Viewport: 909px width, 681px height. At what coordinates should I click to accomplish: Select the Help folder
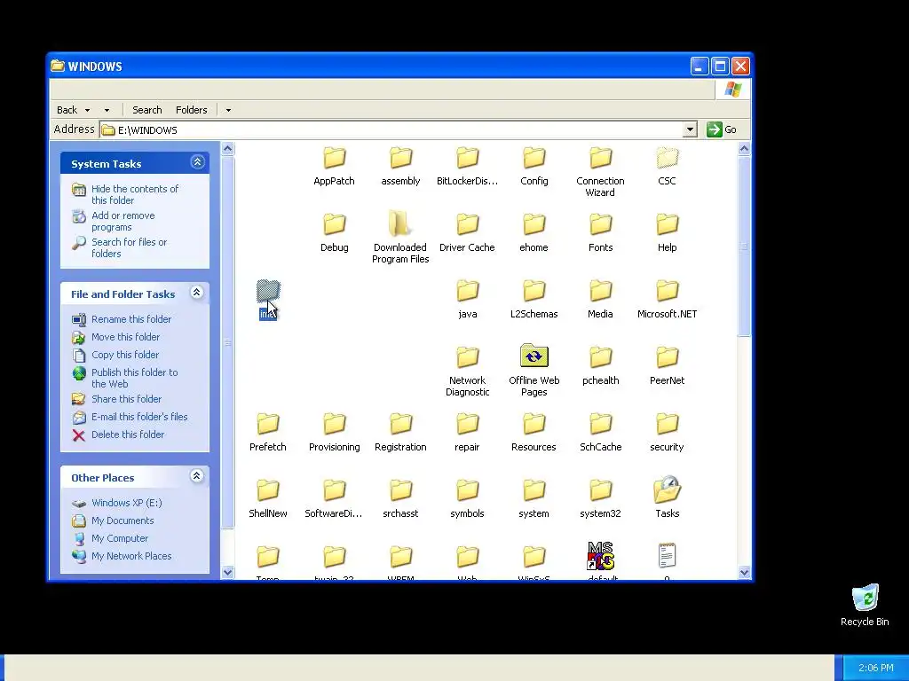click(668, 233)
